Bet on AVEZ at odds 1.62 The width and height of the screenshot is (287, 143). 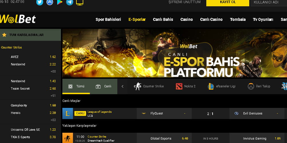coord(53,57)
